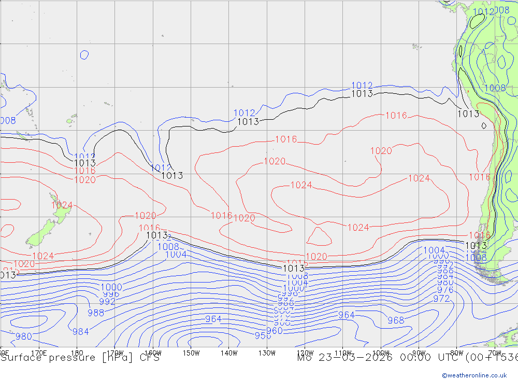
Task: Click the 110W longitude label
Action: (343, 353)
